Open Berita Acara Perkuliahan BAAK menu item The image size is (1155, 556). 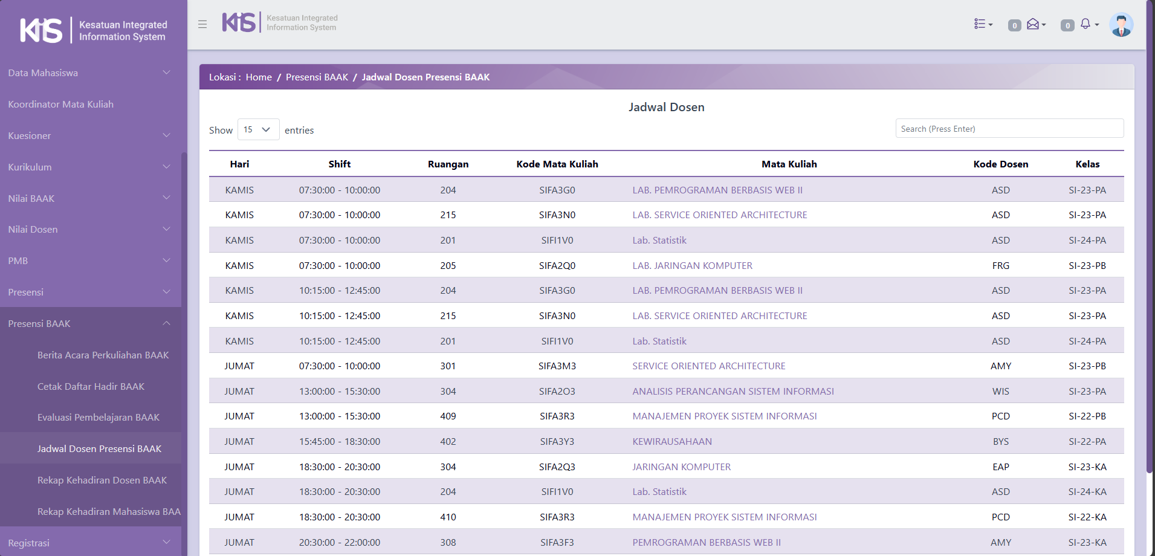tap(103, 355)
